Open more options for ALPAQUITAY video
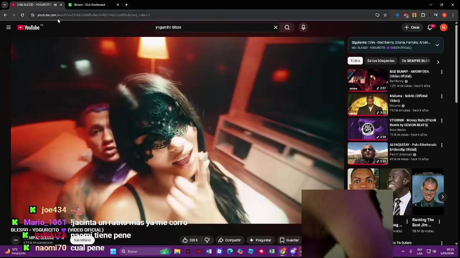Screen dimensions: 460x258 click(x=442, y=145)
